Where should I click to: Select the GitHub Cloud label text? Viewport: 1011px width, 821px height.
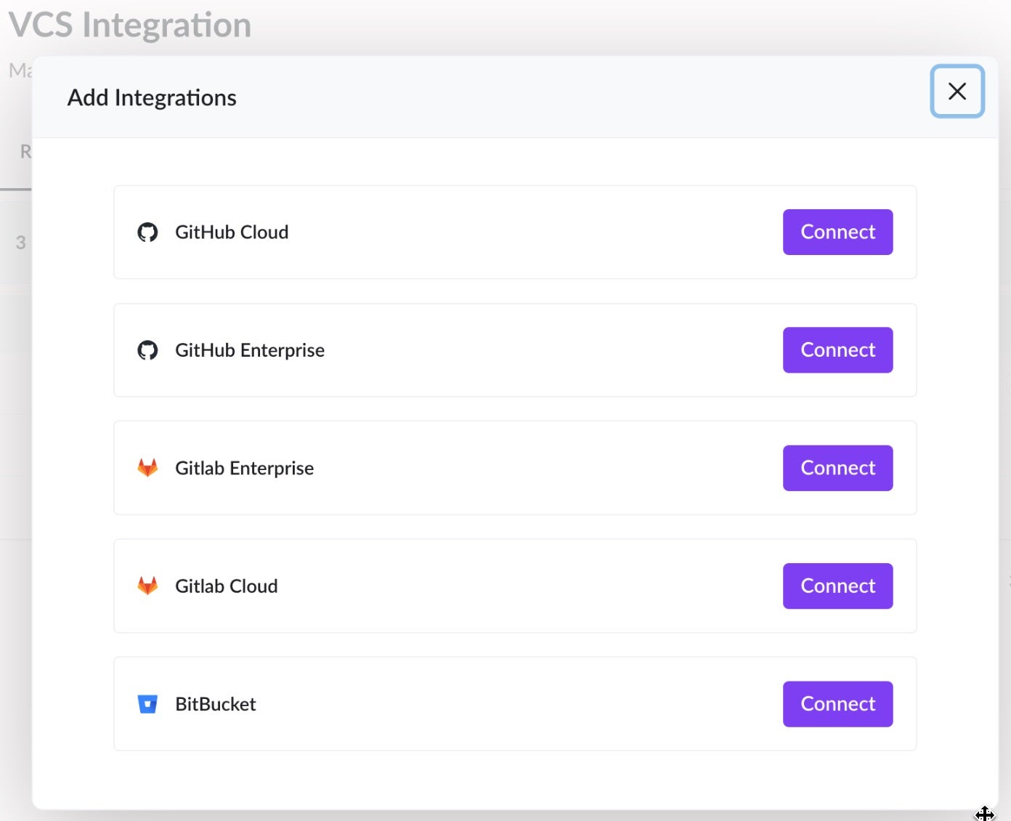click(x=232, y=232)
